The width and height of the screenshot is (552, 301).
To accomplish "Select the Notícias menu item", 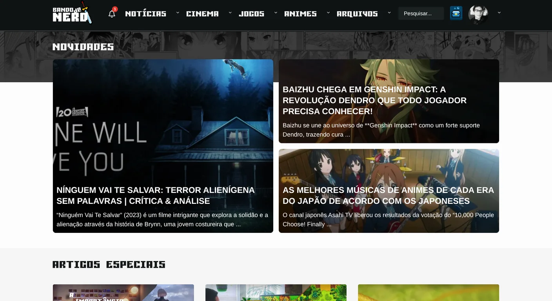I will [146, 14].
